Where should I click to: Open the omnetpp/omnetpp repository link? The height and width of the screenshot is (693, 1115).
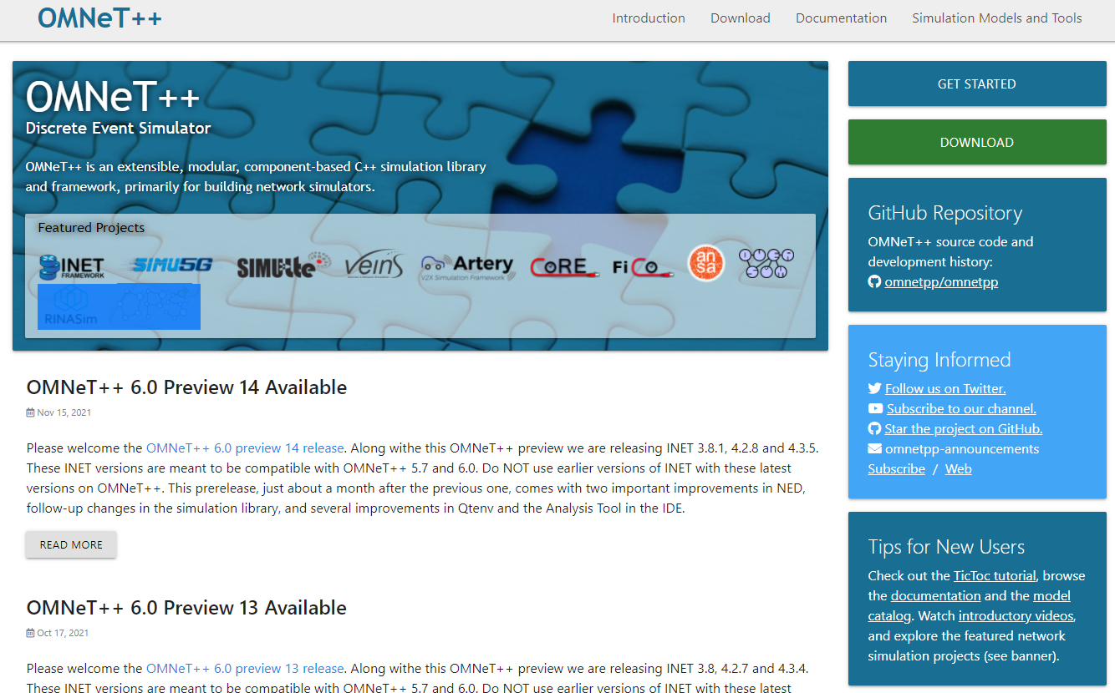tap(941, 282)
